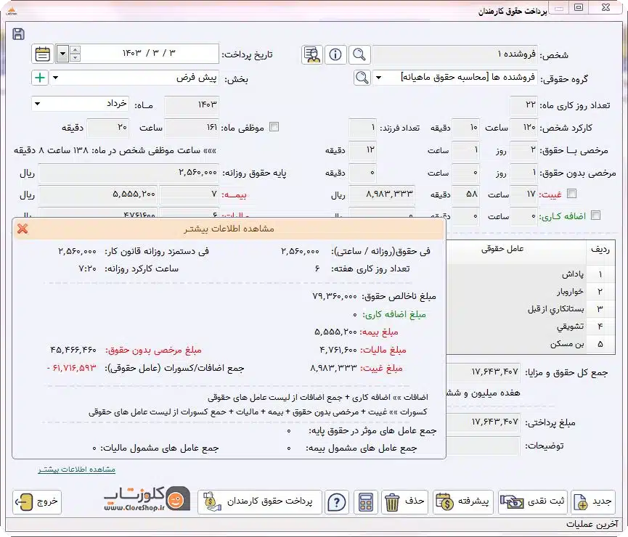Open help with the question mark icon
This screenshot has height=537, width=628.
click(337, 501)
